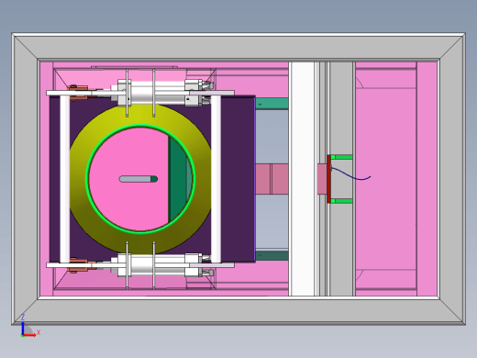Screen dimensions: 477x358
Task: Click the lower teal connecting bar
Action: (x=272, y=255)
